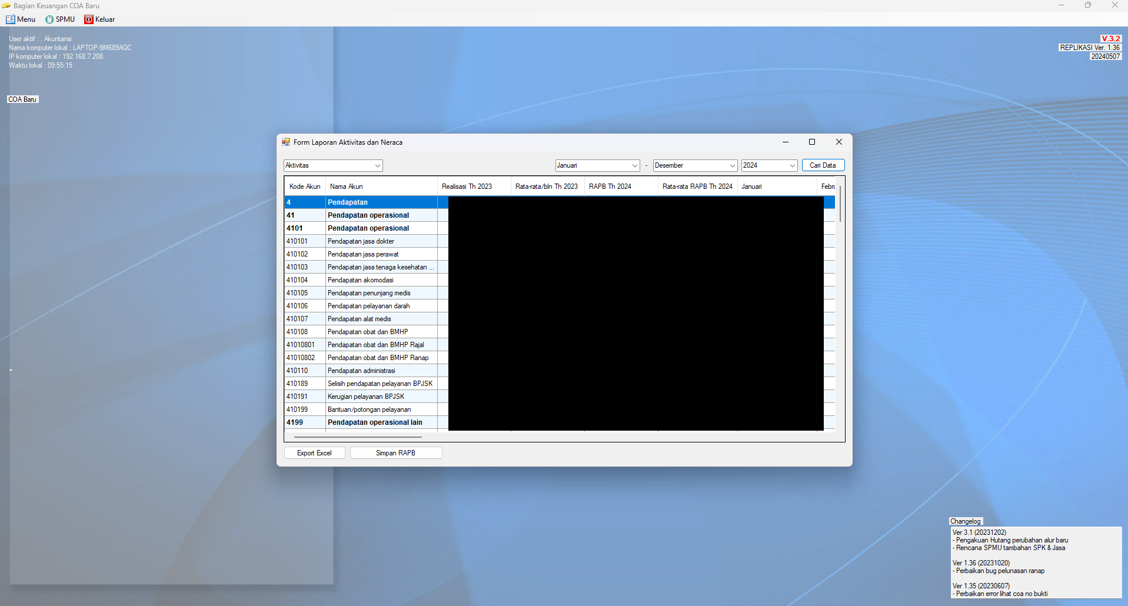Click the grid horizontal scrollbar
Screen dimensions: 1128x606
pyautogui.click(x=358, y=437)
